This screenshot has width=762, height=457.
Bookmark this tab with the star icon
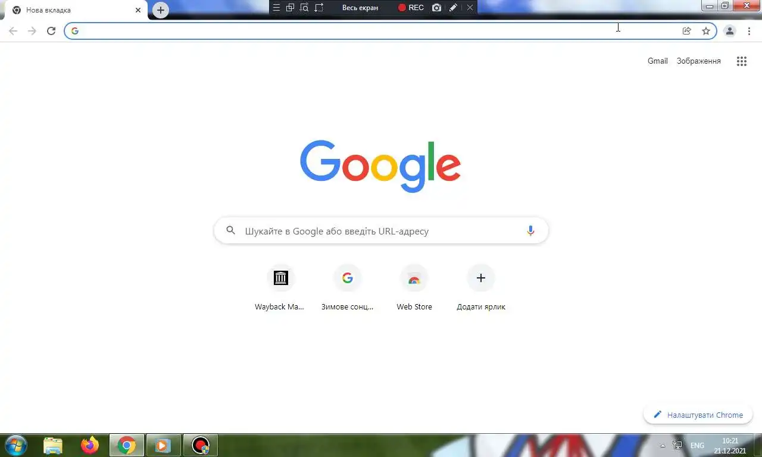pyautogui.click(x=706, y=31)
